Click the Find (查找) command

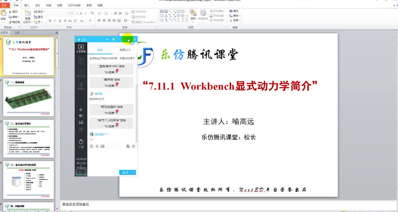(x=234, y=11)
